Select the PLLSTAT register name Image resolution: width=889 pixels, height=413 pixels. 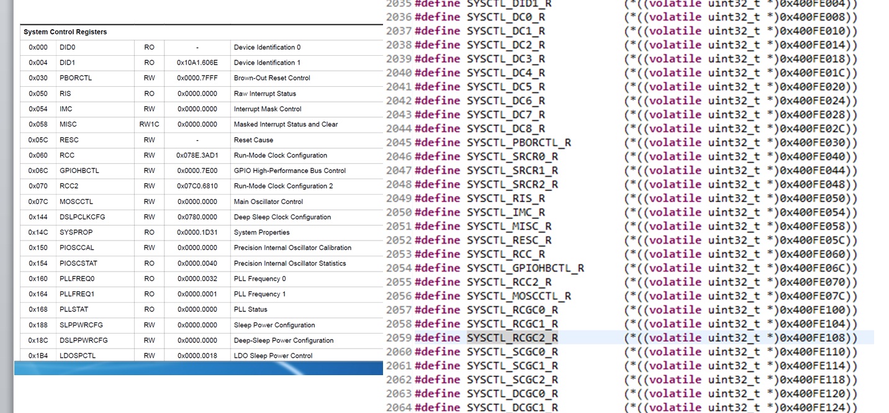tap(74, 309)
